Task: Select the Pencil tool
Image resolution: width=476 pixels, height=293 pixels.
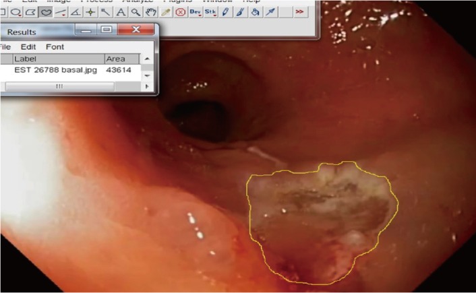Action: (x=225, y=12)
